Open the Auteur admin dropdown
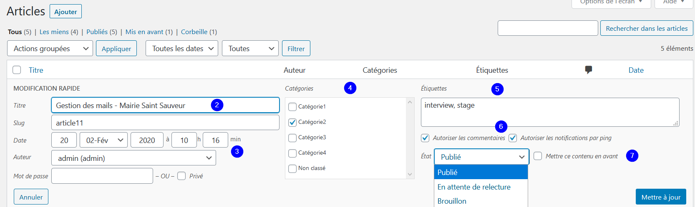The width and height of the screenshot is (695, 207). [x=133, y=158]
